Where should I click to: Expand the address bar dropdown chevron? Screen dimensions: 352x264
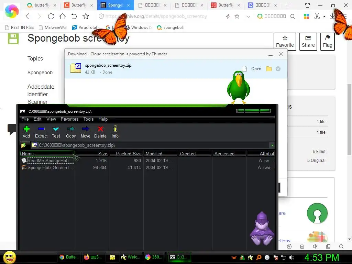coord(248,16)
